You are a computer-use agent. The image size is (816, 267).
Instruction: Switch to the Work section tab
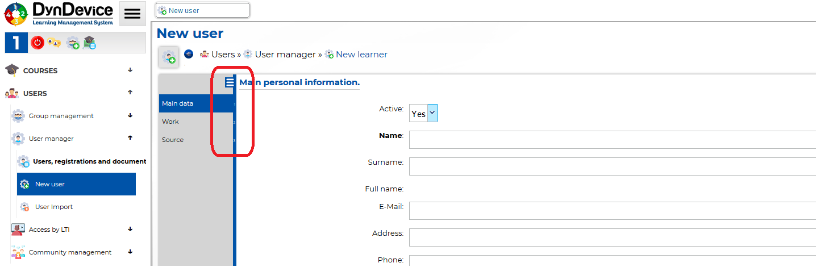pyautogui.click(x=170, y=122)
